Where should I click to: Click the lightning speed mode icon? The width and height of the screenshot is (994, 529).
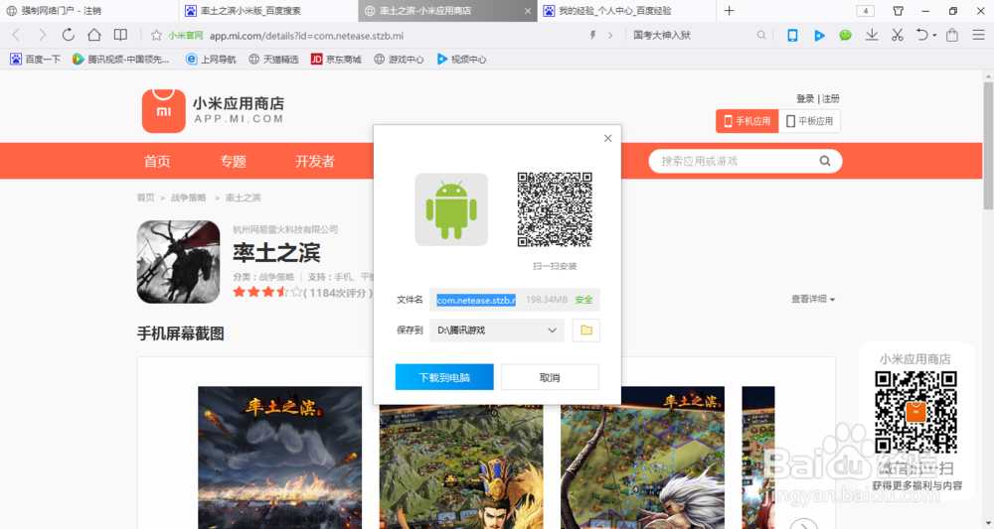[x=592, y=36]
